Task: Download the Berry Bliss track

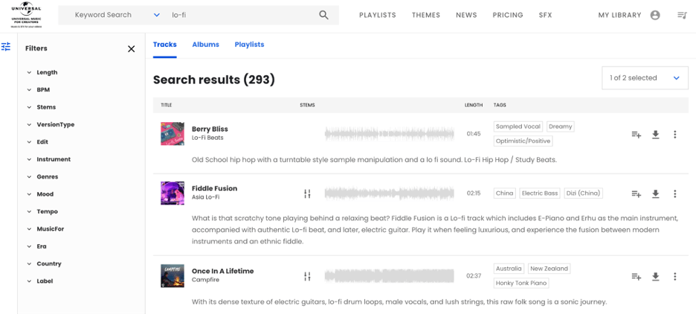Action: (656, 135)
